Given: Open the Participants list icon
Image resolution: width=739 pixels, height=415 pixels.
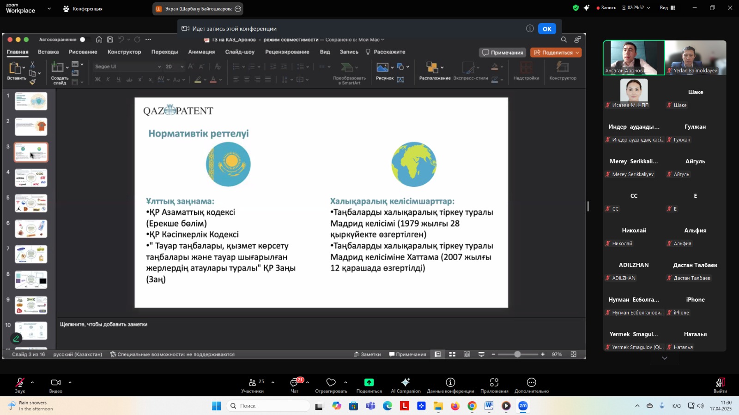Looking at the screenshot, I should click(x=252, y=383).
